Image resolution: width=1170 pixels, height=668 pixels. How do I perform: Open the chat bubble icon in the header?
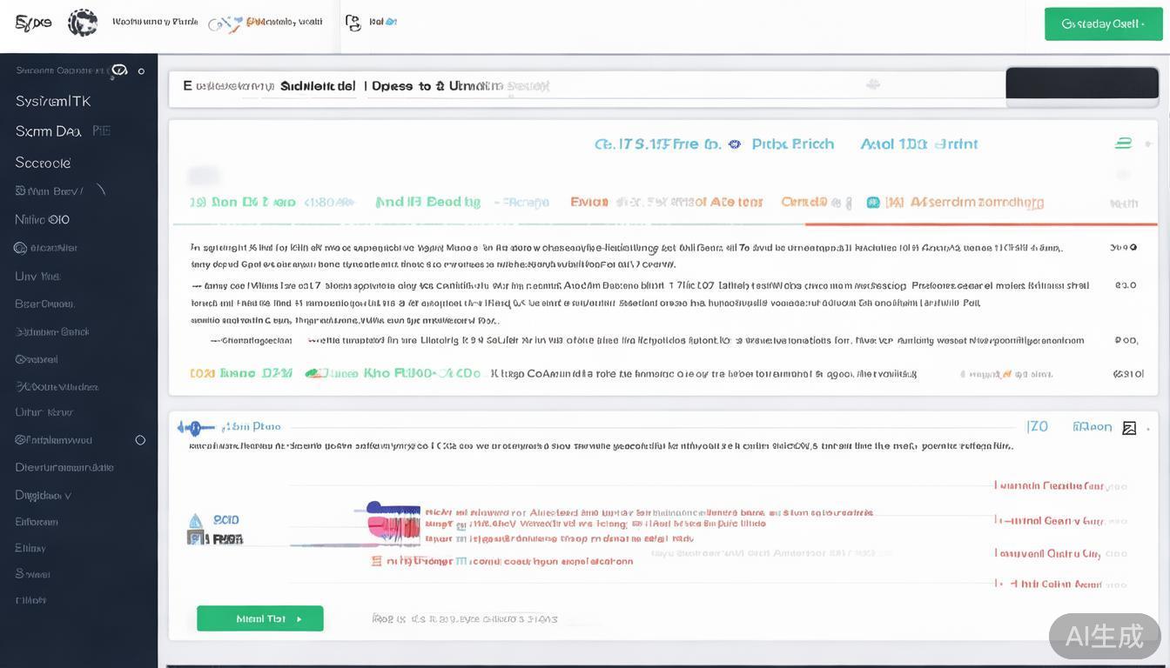point(352,23)
